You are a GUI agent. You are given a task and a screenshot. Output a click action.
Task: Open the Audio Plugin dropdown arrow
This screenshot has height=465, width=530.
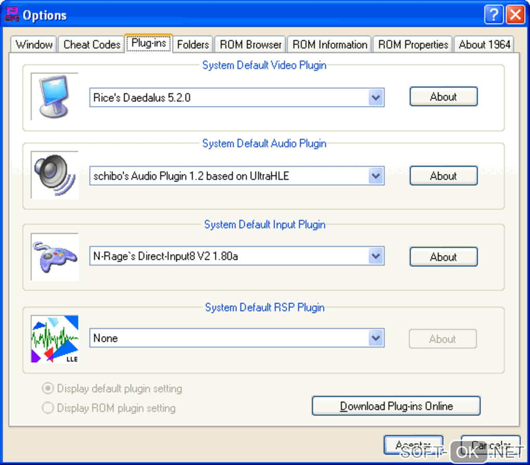tap(376, 176)
